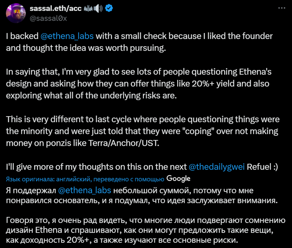This screenshot has height=248, width=292.
Task: Click the words "Terra/Anchor/UST" in the tweet
Action: click(124, 143)
